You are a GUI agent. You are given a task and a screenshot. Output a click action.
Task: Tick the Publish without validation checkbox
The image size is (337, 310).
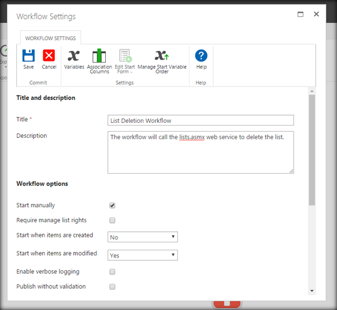[x=113, y=287]
